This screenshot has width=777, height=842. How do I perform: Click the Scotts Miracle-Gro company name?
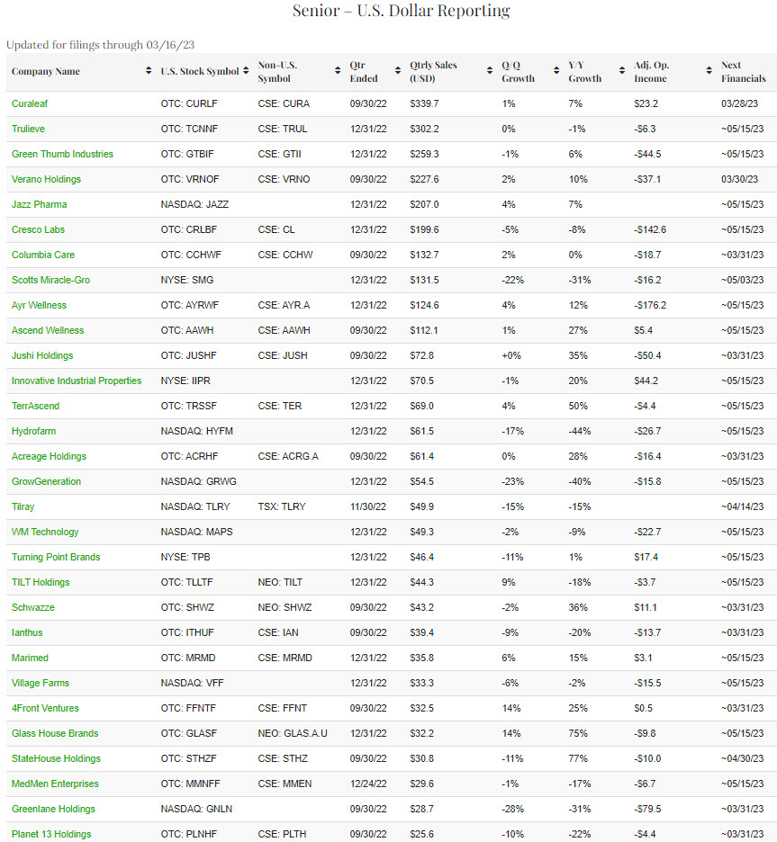[50, 280]
